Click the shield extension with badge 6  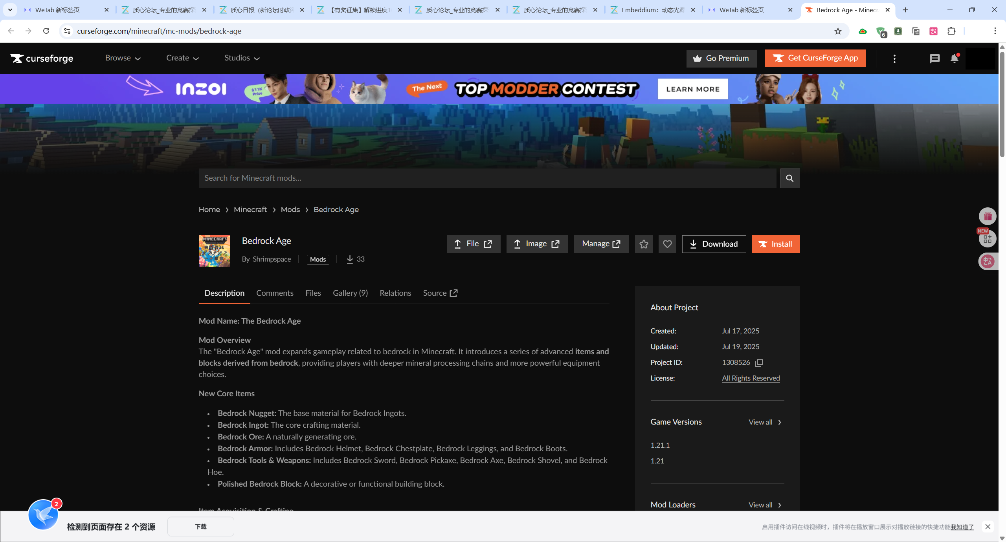[881, 32]
